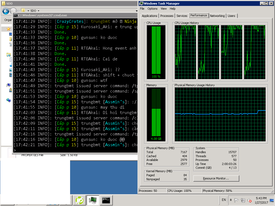Click the green circular taskbar icon

click(x=79, y=200)
